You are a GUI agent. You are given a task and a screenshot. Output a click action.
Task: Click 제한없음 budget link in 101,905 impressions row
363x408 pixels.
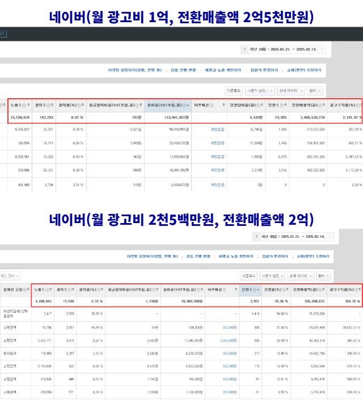coord(217,185)
